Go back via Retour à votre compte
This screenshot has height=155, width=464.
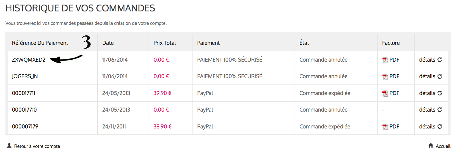[37, 146]
